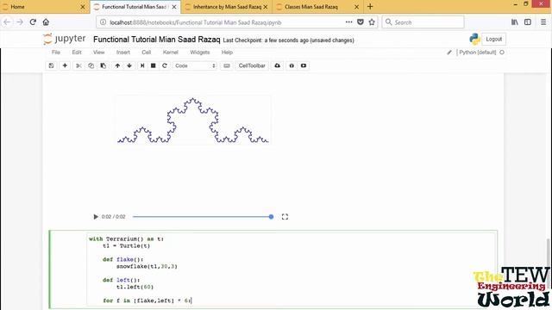Close the Home browser tab
Image resolution: width=552 pixels, height=310 pixels.
tap(83, 7)
